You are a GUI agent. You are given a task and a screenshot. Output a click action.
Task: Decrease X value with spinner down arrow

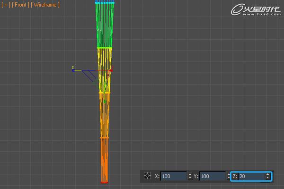190,178
